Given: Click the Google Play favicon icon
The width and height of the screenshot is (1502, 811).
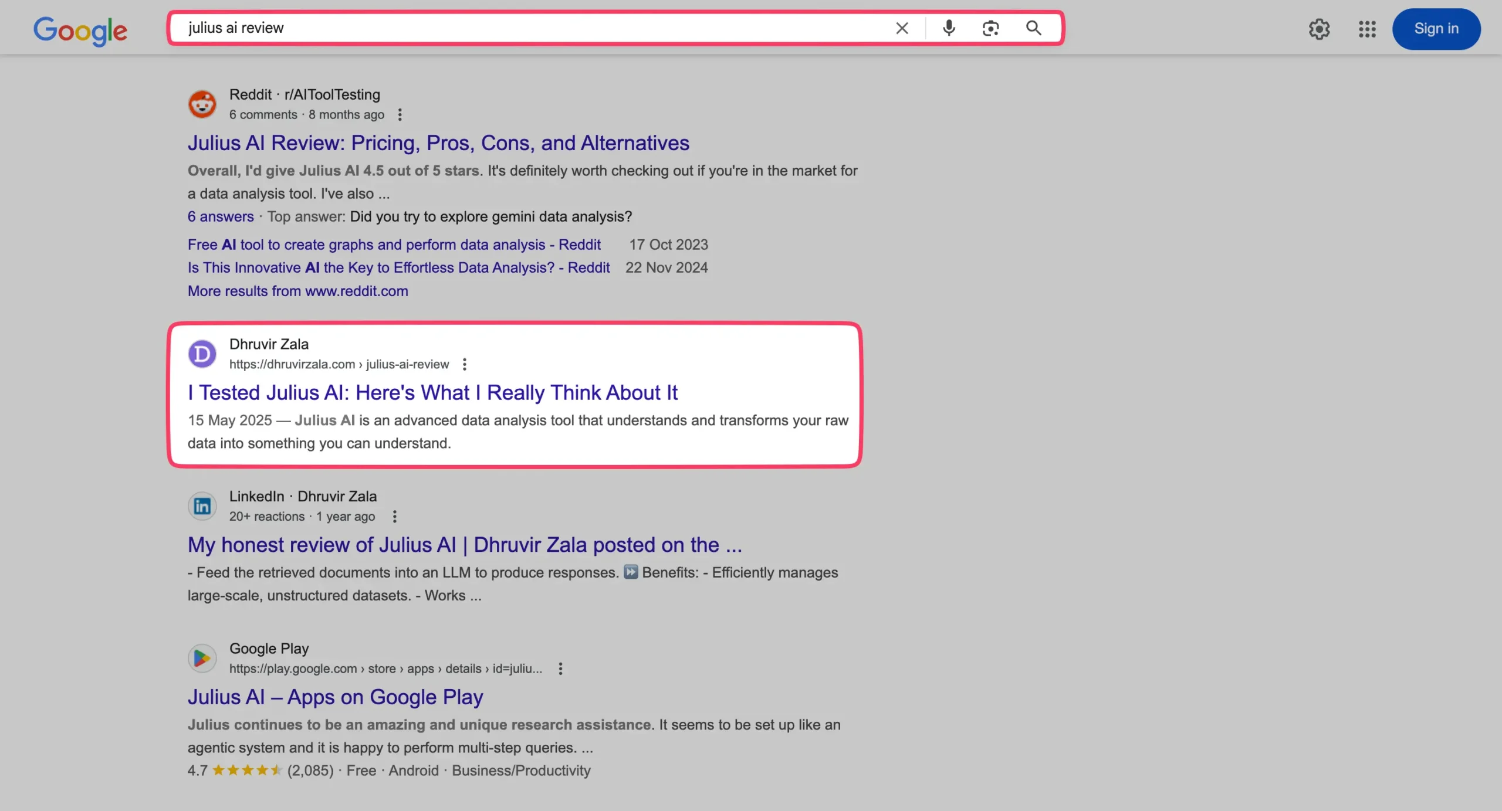Looking at the screenshot, I should click(202, 658).
